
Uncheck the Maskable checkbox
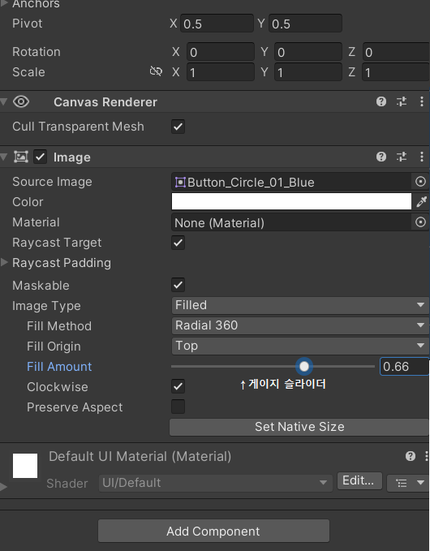click(178, 285)
